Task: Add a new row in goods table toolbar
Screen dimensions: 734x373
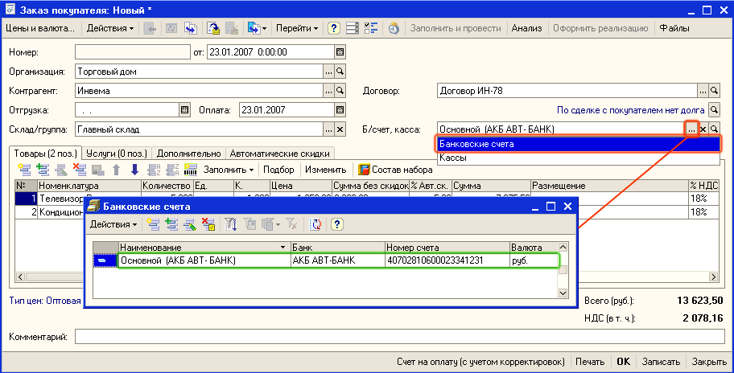Action: point(24,170)
